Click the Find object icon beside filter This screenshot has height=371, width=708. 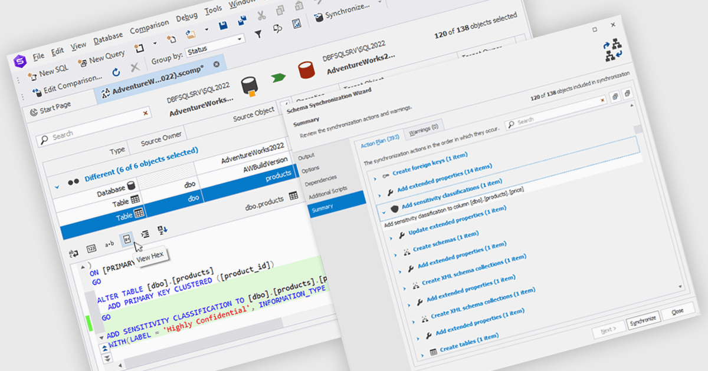pyautogui.click(x=277, y=28)
